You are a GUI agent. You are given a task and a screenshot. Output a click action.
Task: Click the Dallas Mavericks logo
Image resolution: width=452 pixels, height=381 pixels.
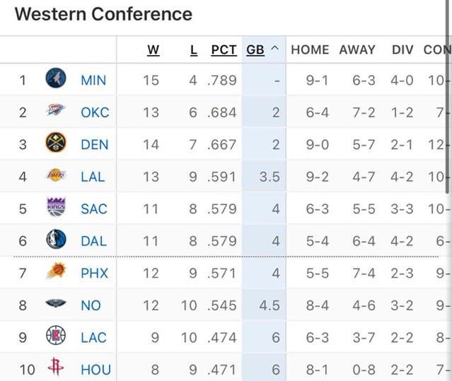tap(56, 240)
